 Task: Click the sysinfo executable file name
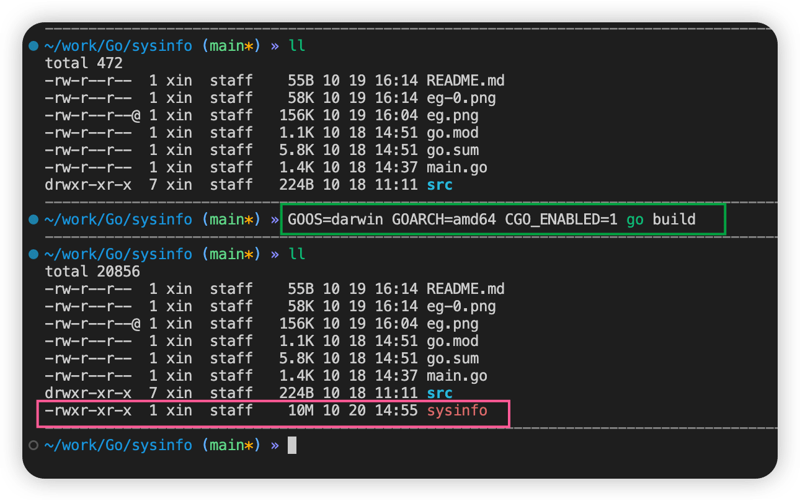[457, 410]
